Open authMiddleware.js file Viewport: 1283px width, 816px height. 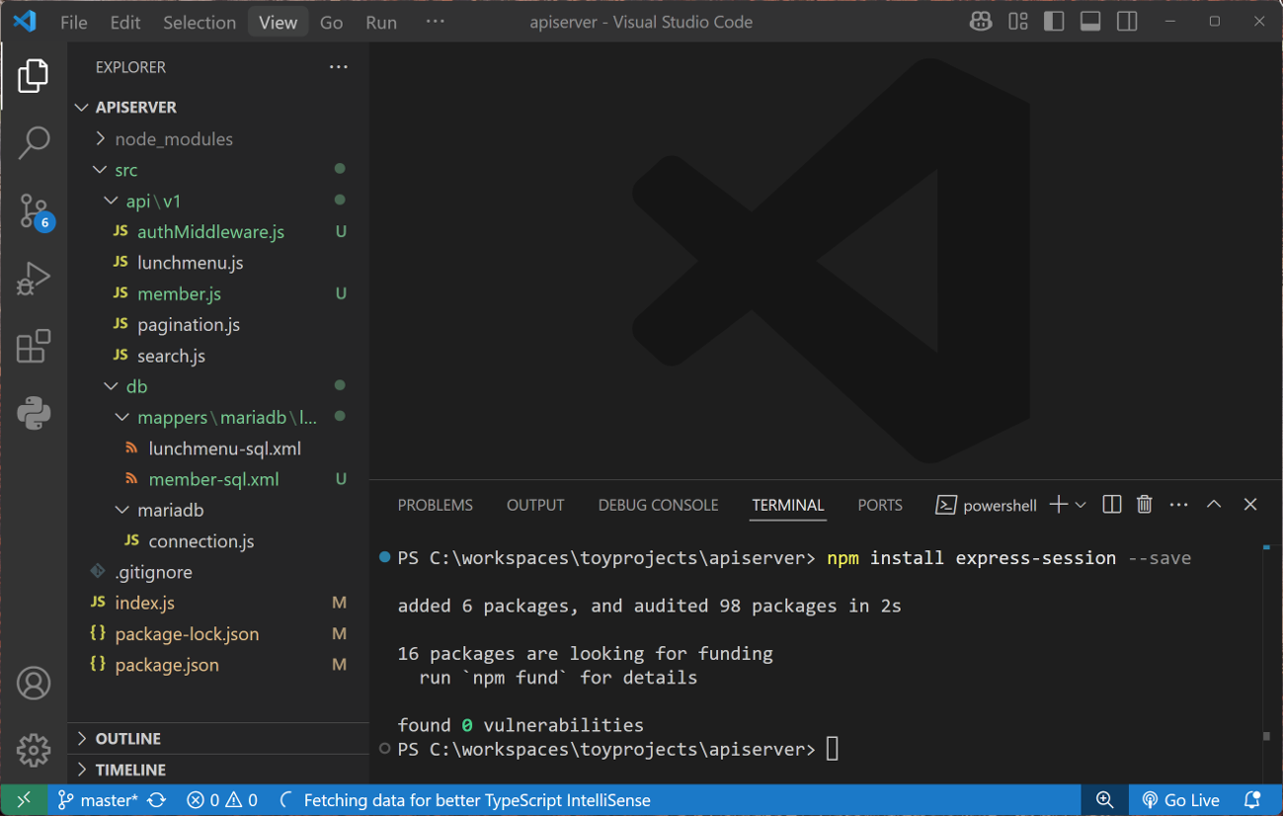218,231
